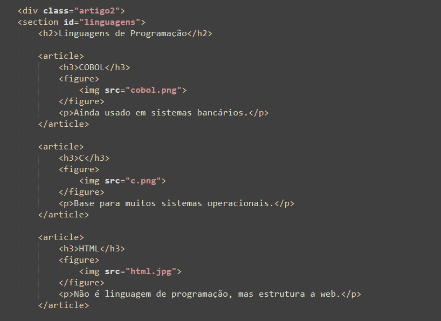
Task: Click the COBOL text inside the h3
Action: (91, 67)
